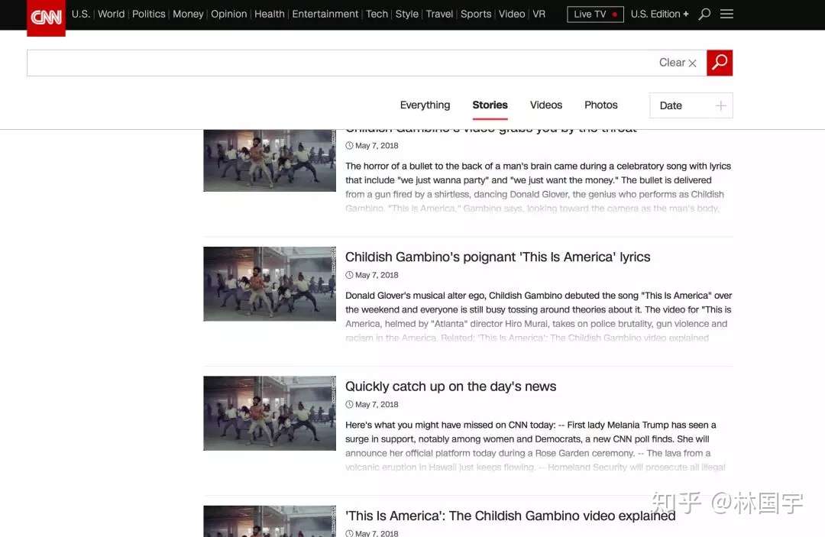Open the Style section
Screen dimensions: 825x537
[406, 15]
